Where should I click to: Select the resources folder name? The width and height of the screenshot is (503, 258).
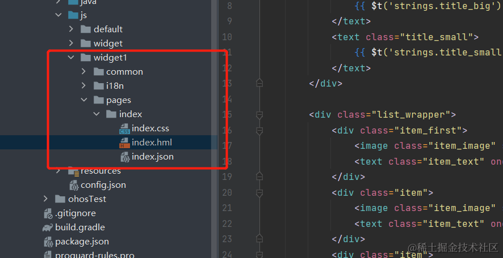tap(100, 171)
